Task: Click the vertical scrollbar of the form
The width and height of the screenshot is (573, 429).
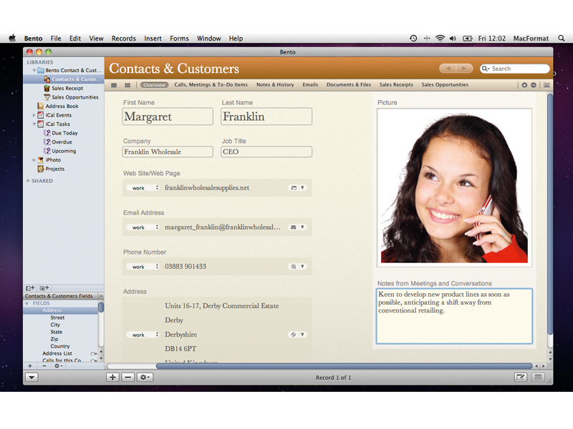Action: click(550, 214)
